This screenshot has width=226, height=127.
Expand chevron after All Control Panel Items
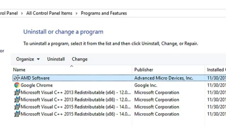pyautogui.click(x=76, y=13)
